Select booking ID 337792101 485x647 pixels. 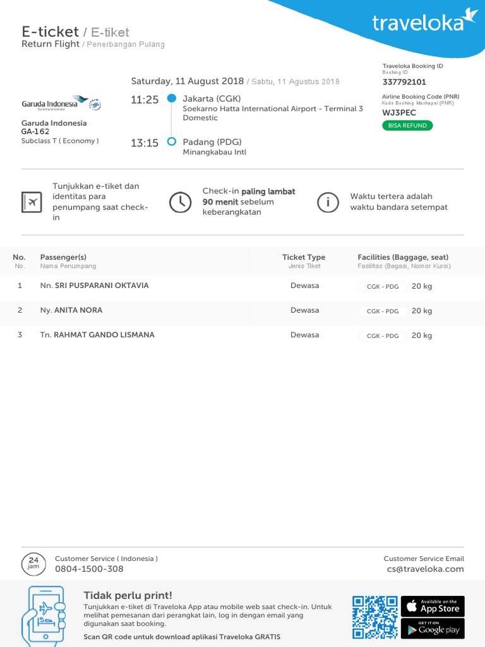click(x=404, y=82)
